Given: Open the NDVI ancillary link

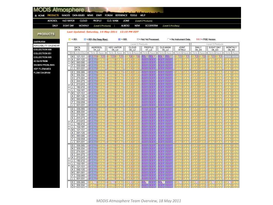Looking at the screenshot, I should pyautogui.click(x=137, y=26).
